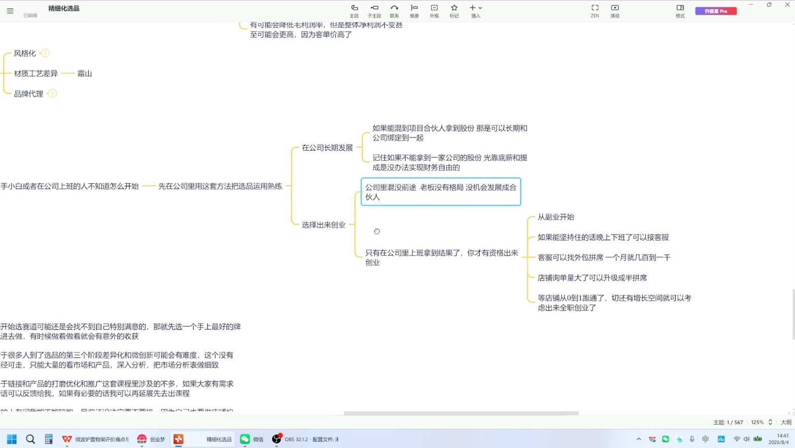This screenshot has height=448, width=795.
Task: Open the Windows Start menu
Action: (12, 439)
